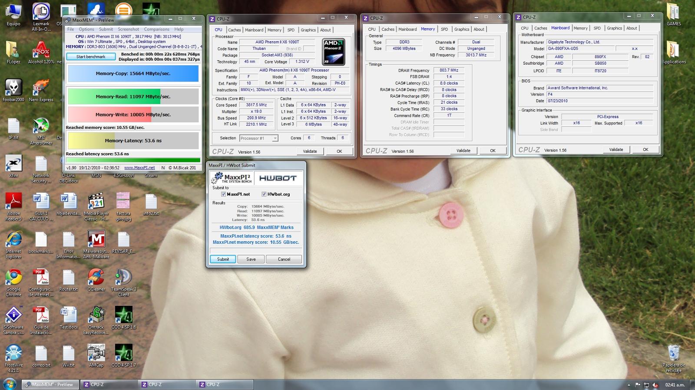Launch Media Player Classic shortcut
This screenshot has width=695, height=390.
pos(96,207)
